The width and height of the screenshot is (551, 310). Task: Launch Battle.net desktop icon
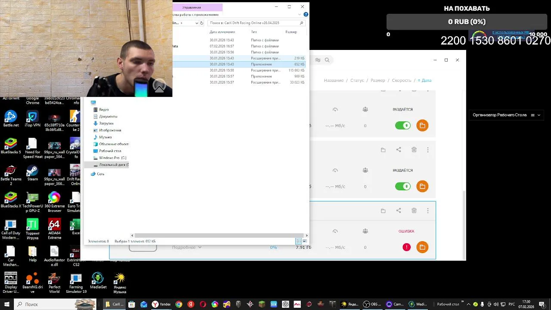click(x=11, y=119)
